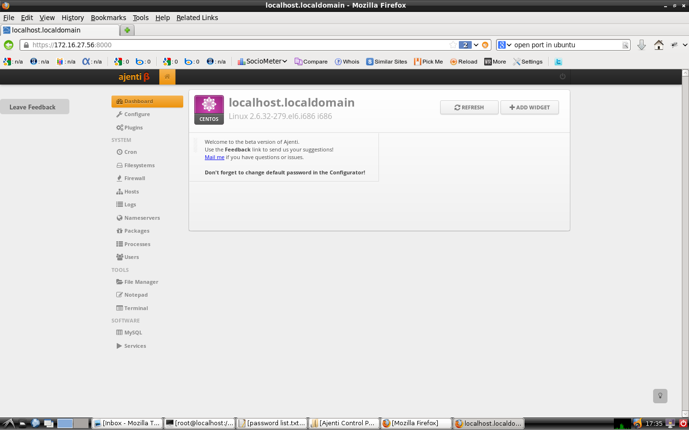Open the search engine selector dropdown
This screenshot has height=430, width=689.
[x=505, y=45]
